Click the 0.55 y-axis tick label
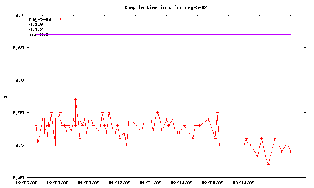This screenshot has height=188, width=314. pos(18,113)
